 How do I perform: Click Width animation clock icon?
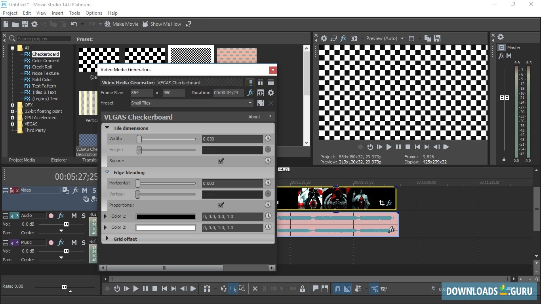(268, 139)
